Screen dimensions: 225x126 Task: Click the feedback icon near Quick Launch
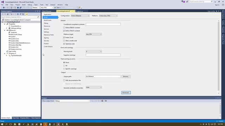187,1
